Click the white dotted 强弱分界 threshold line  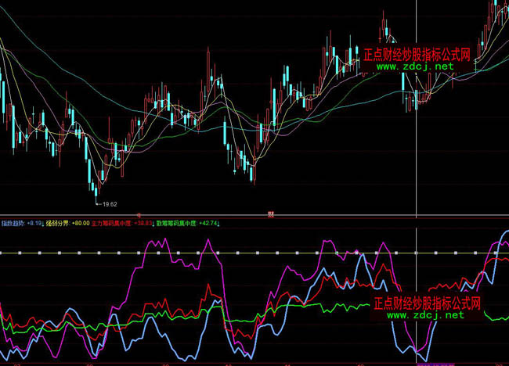point(235,253)
